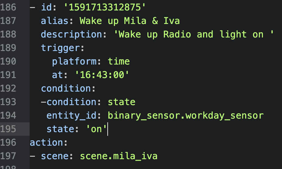Screen dimensions: 282x169
Task: Click the condition key on line 192
Action: 66,88
